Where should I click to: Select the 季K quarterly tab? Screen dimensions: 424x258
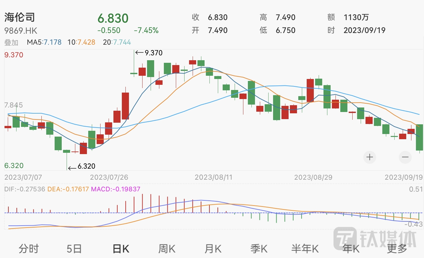click(x=259, y=249)
